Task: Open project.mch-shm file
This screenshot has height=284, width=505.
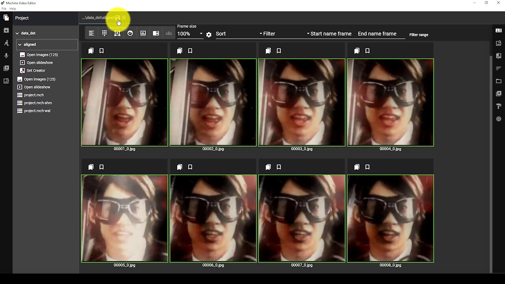Action: pos(38,103)
